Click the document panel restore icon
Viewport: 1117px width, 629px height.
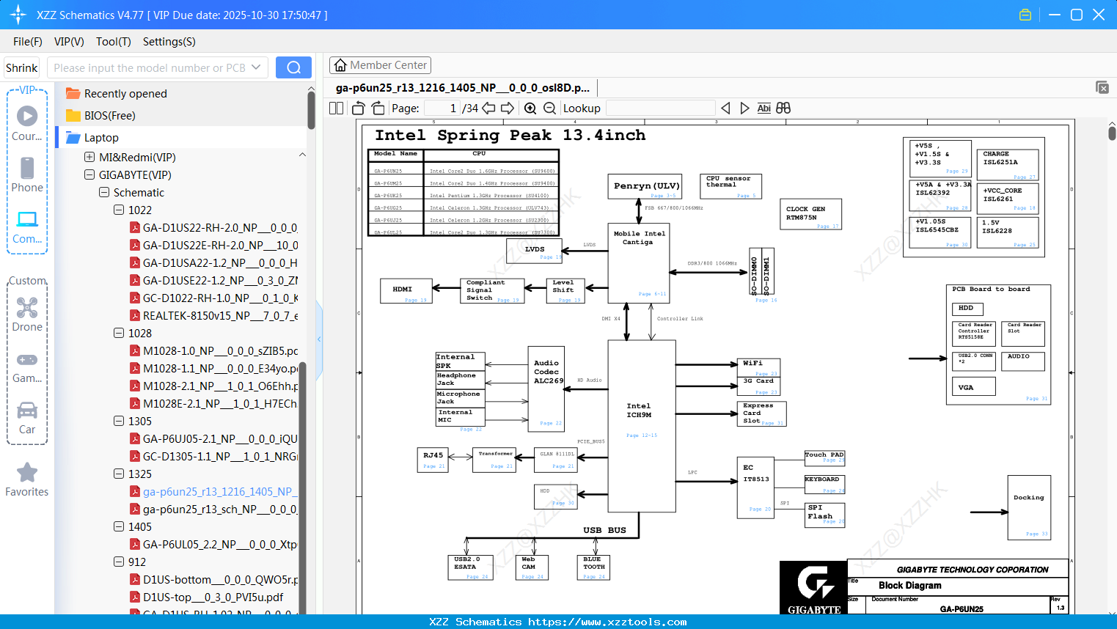(1102, 87)
